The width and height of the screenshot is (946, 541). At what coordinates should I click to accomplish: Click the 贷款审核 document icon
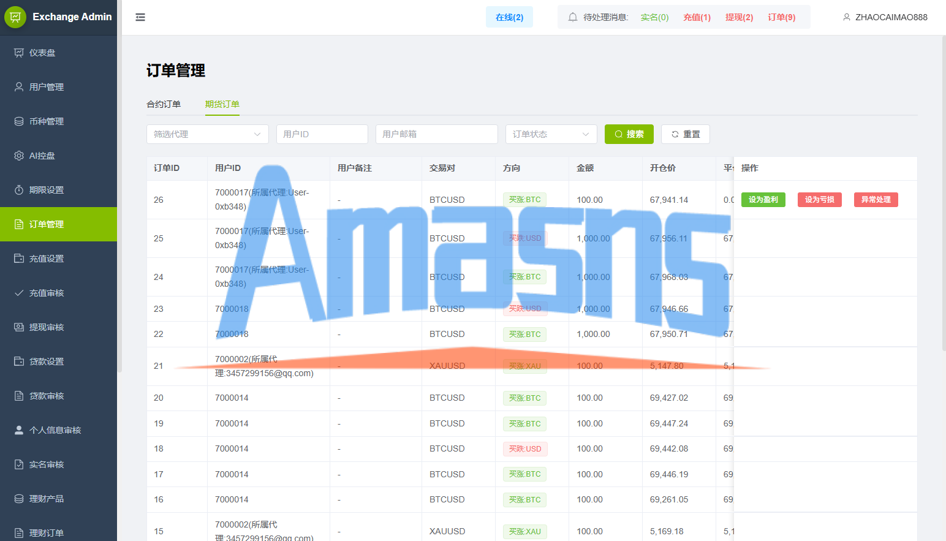pos(19,396)
